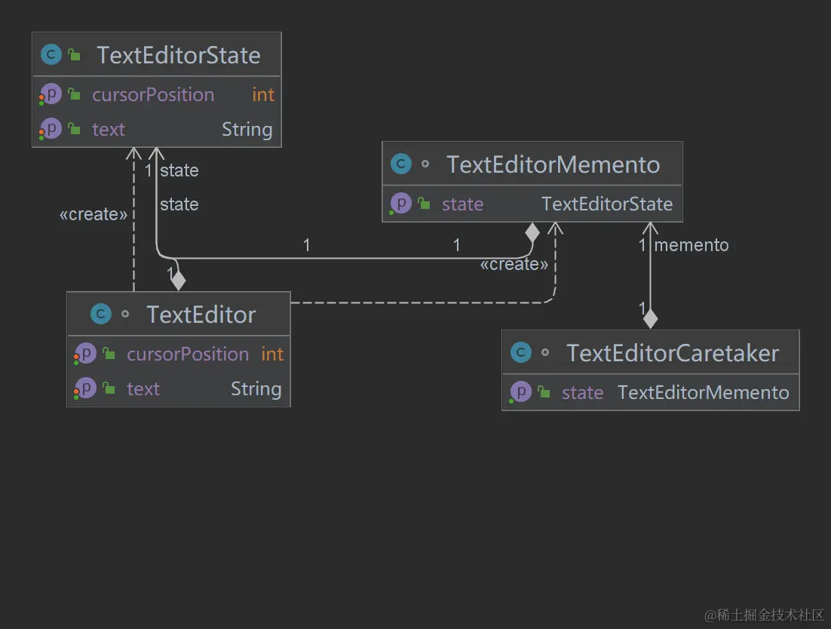This screenshot has width=831, height=629.
Task: Click TextEditorMemento type in TextEditorCaretaker node
Action: coord(704,393)
